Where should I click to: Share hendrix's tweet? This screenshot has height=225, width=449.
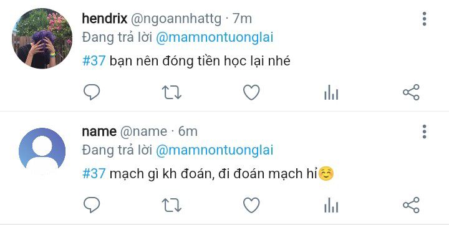coord(411,92)
